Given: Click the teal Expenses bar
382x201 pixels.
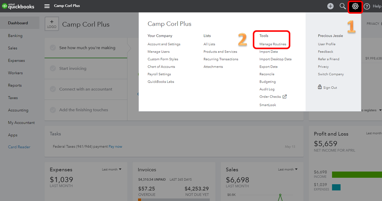Looking at the screenshot, I should [x=336, y=187].
